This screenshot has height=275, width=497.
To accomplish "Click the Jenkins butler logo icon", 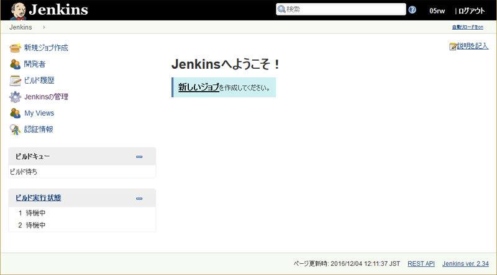I will [18, 11].
